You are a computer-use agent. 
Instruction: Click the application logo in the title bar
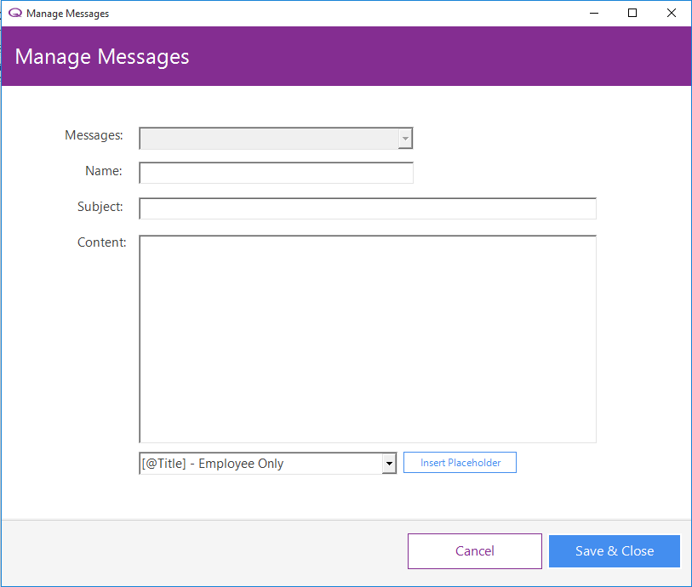15,13
